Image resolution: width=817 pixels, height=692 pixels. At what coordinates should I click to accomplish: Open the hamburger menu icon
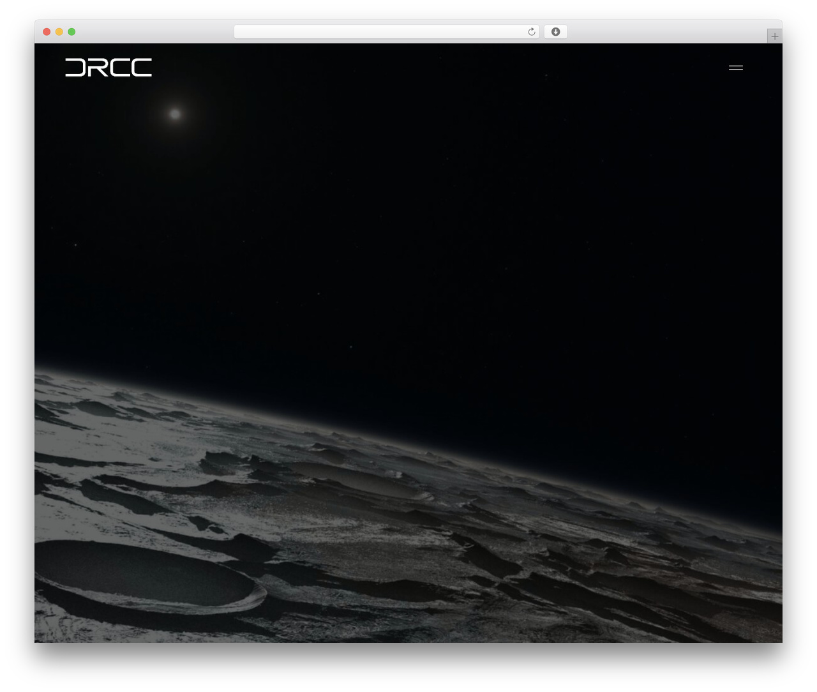click(735, 68)
